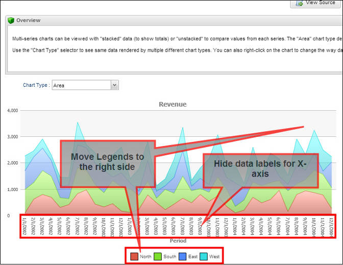Click the Period axis title
This screenshot has width=343, height=265.
click(x=178, y=240)
